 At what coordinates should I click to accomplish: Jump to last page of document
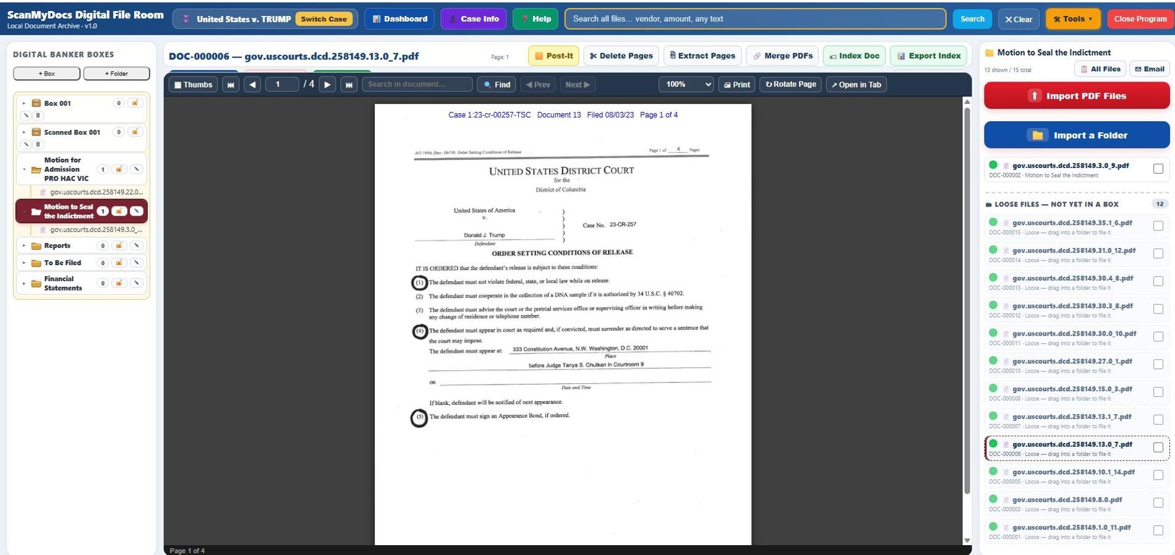pyautogui.click(x=349, y=85)
